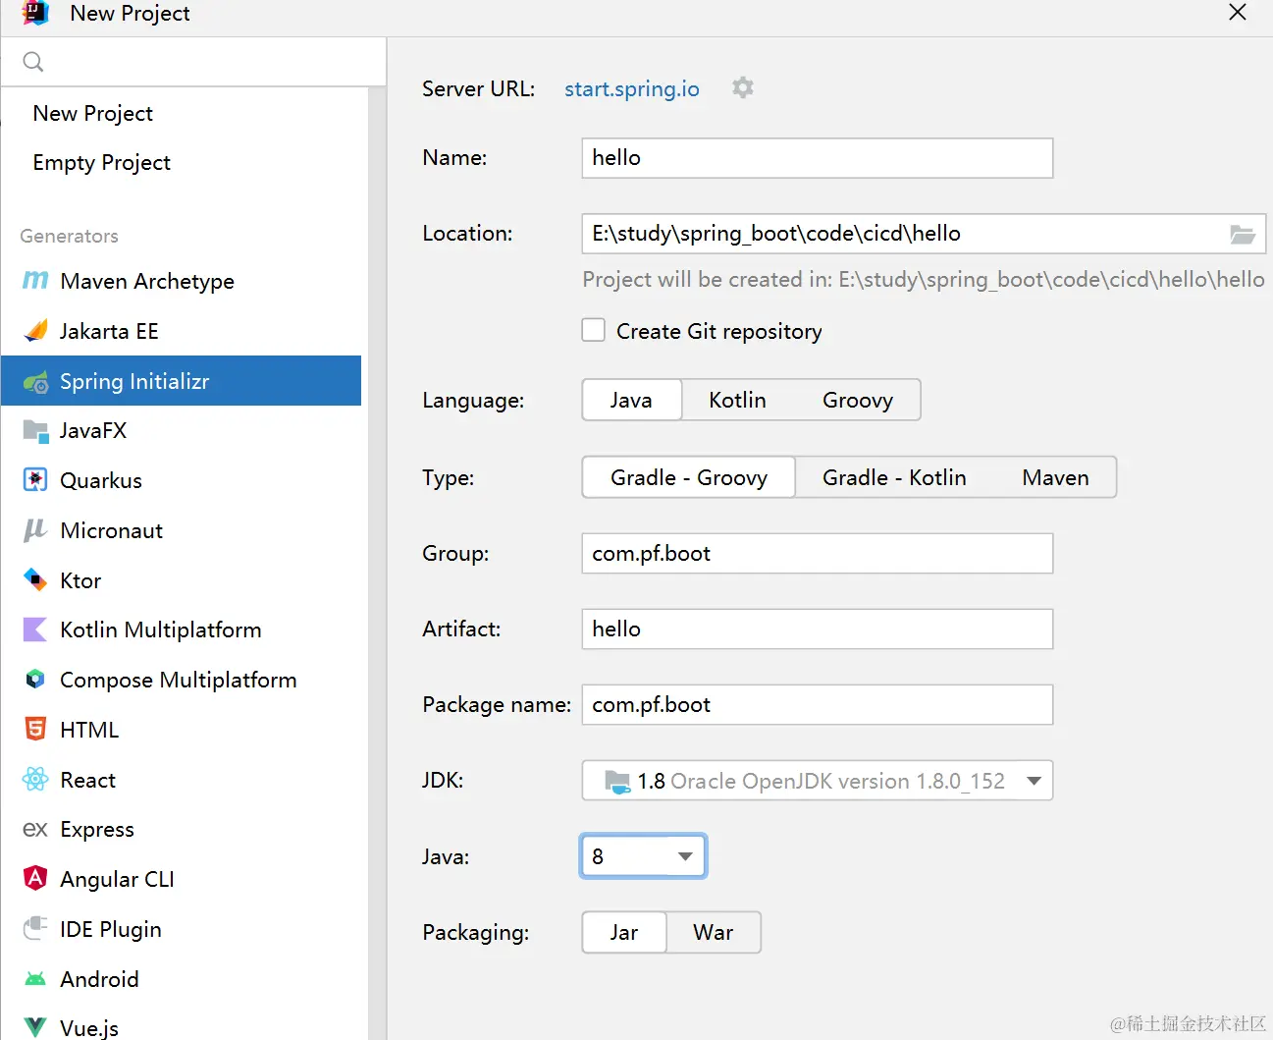Click the React generator icon
Viewport: 1273px width, 1040px height.
[x=35, y=779]
